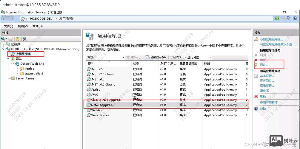The height and width of the screenshot is (149, 300).
Task: Click the 停止 square icon under 应用程序池任务
Action: coord(256,60)
